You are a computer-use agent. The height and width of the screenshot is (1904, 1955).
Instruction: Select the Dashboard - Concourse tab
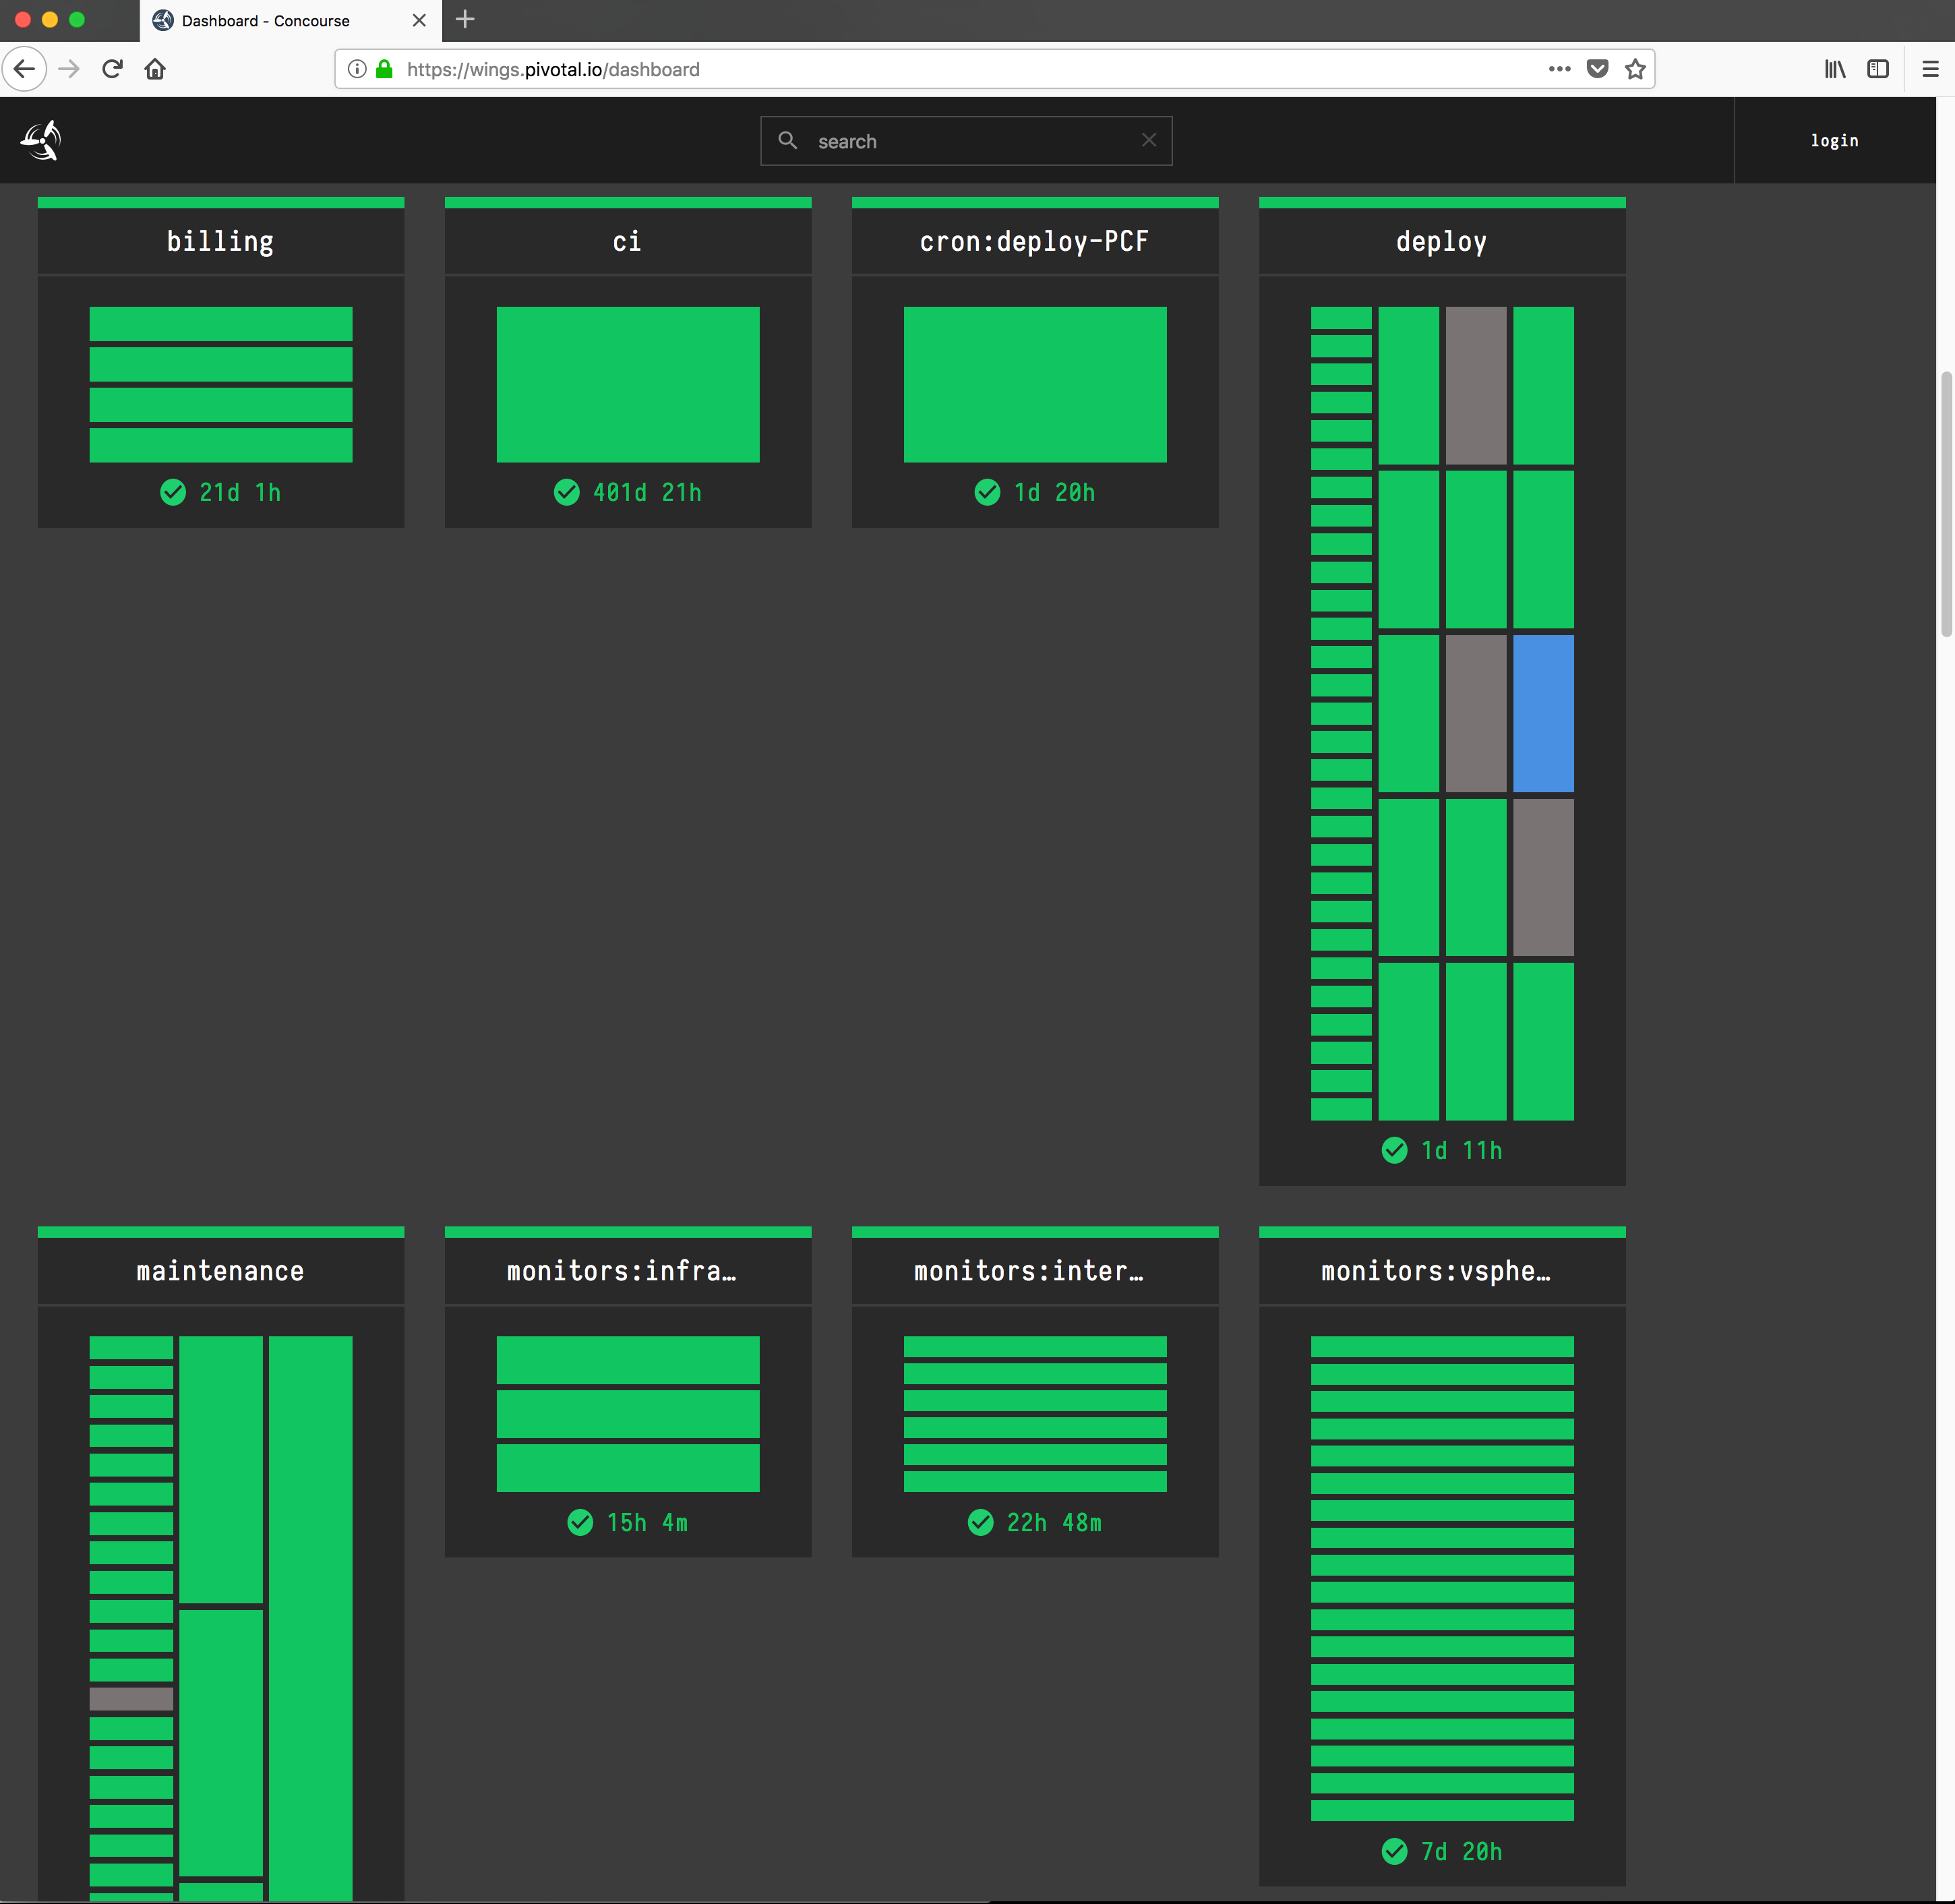[x=265, y=20]
